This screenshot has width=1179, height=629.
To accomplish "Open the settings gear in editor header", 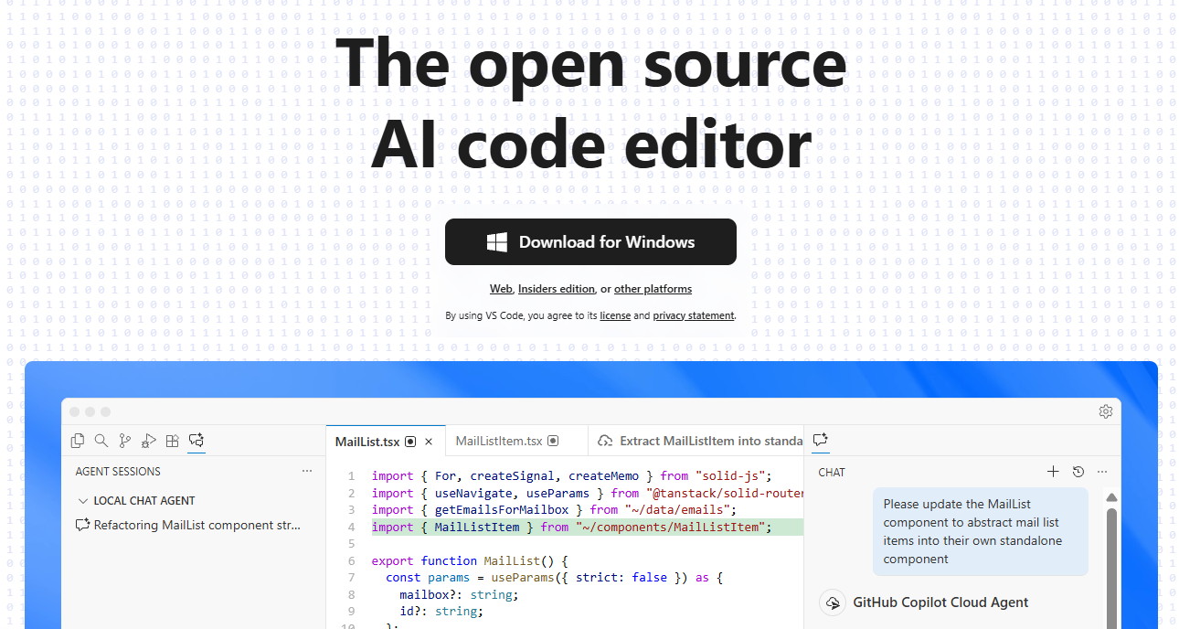I will coord(1106,411).
